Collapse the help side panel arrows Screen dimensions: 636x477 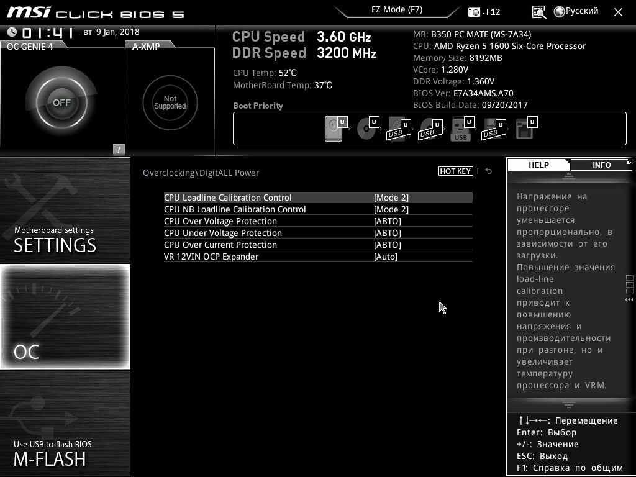pyautogui.click(x=629, y=300)
